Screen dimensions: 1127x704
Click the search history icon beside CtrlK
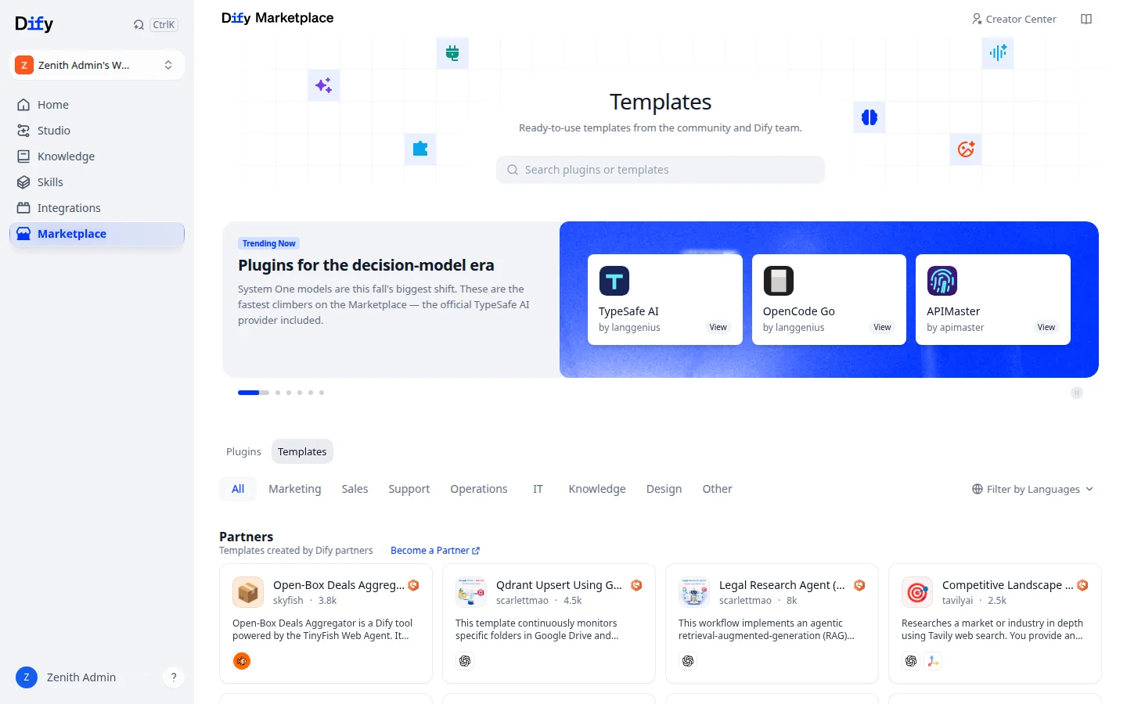pyautogui.click(x=139, y=24)
